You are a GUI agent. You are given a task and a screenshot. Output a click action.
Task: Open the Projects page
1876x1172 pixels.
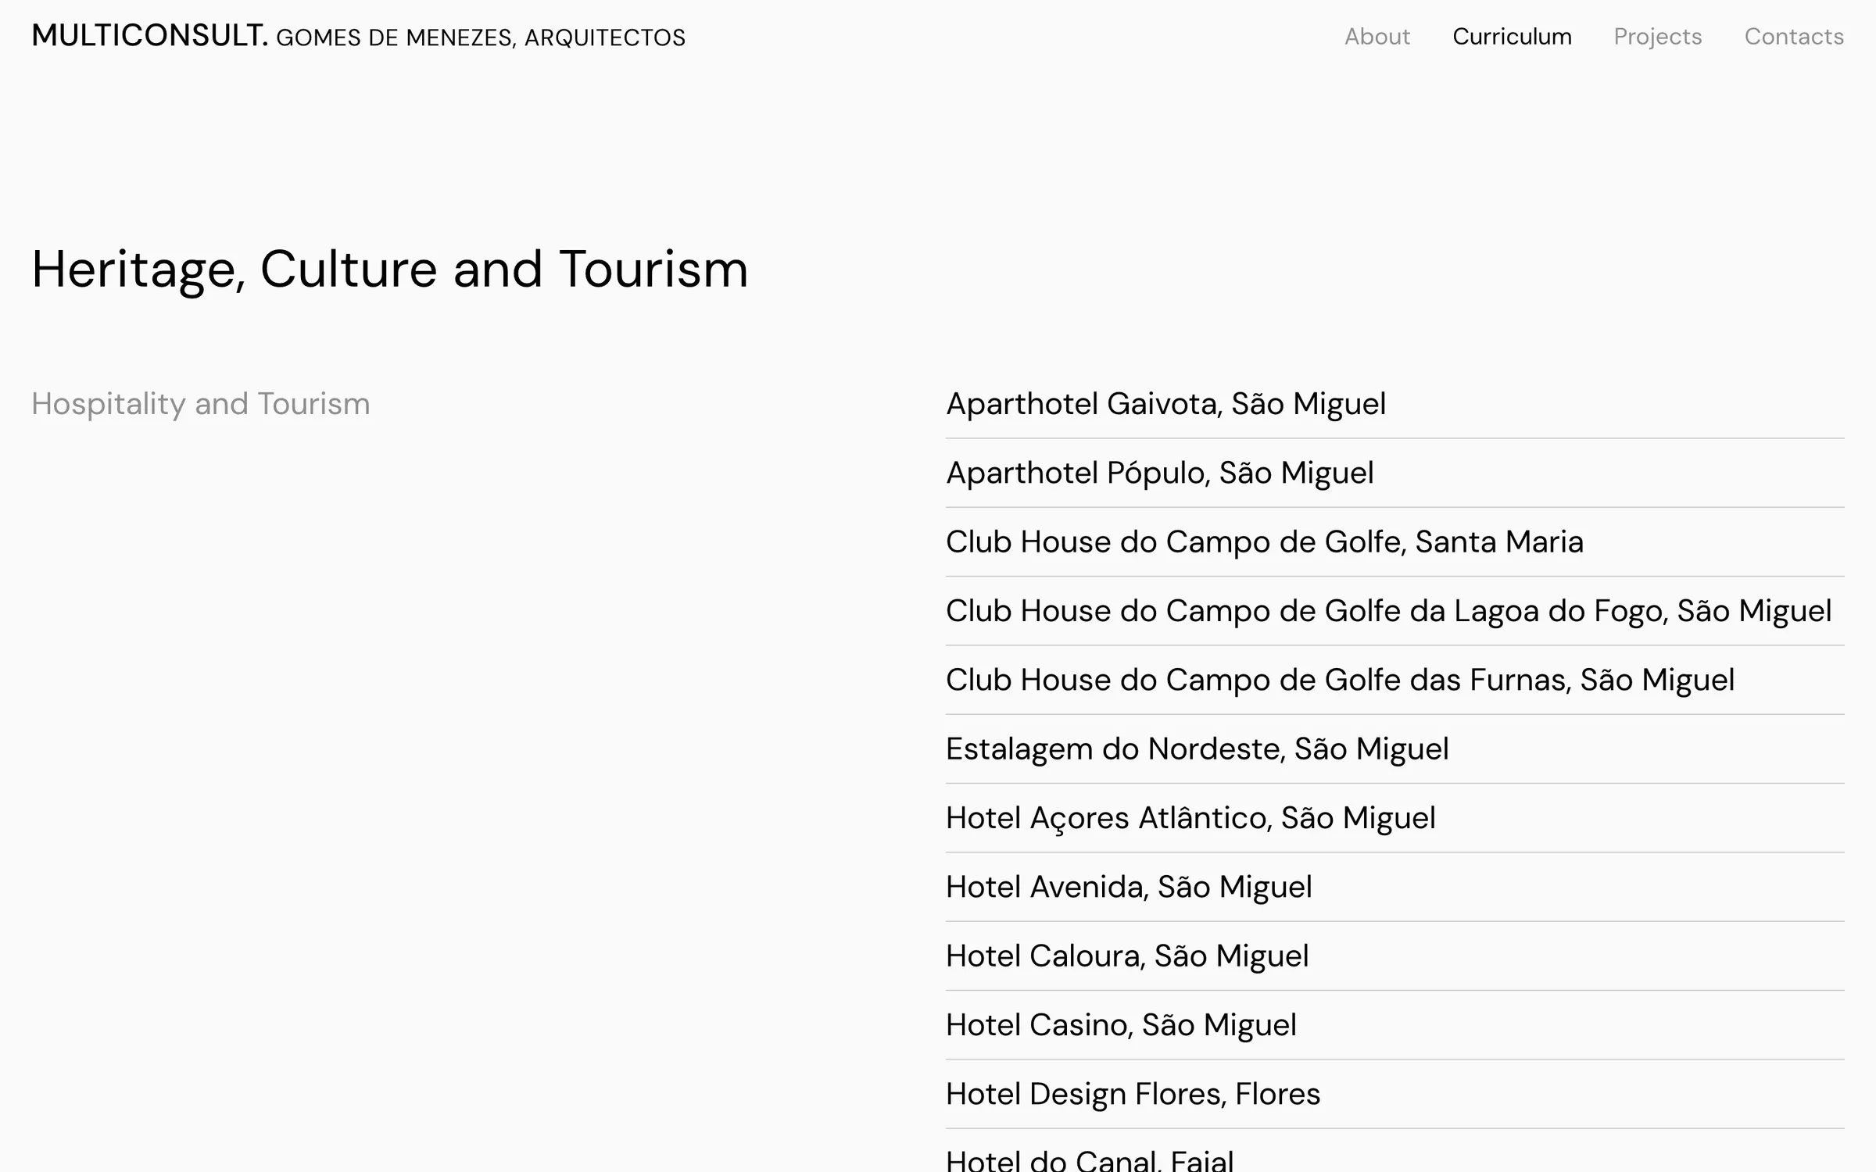click(1657, 37)
